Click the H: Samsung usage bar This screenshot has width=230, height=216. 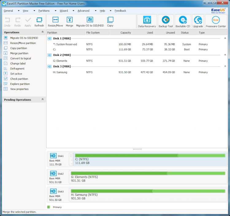click(x=148, y=191)
